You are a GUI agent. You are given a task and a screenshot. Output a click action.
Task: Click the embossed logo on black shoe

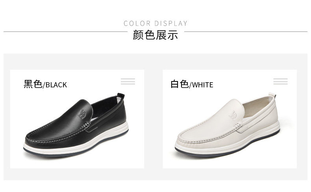(82, 114)
